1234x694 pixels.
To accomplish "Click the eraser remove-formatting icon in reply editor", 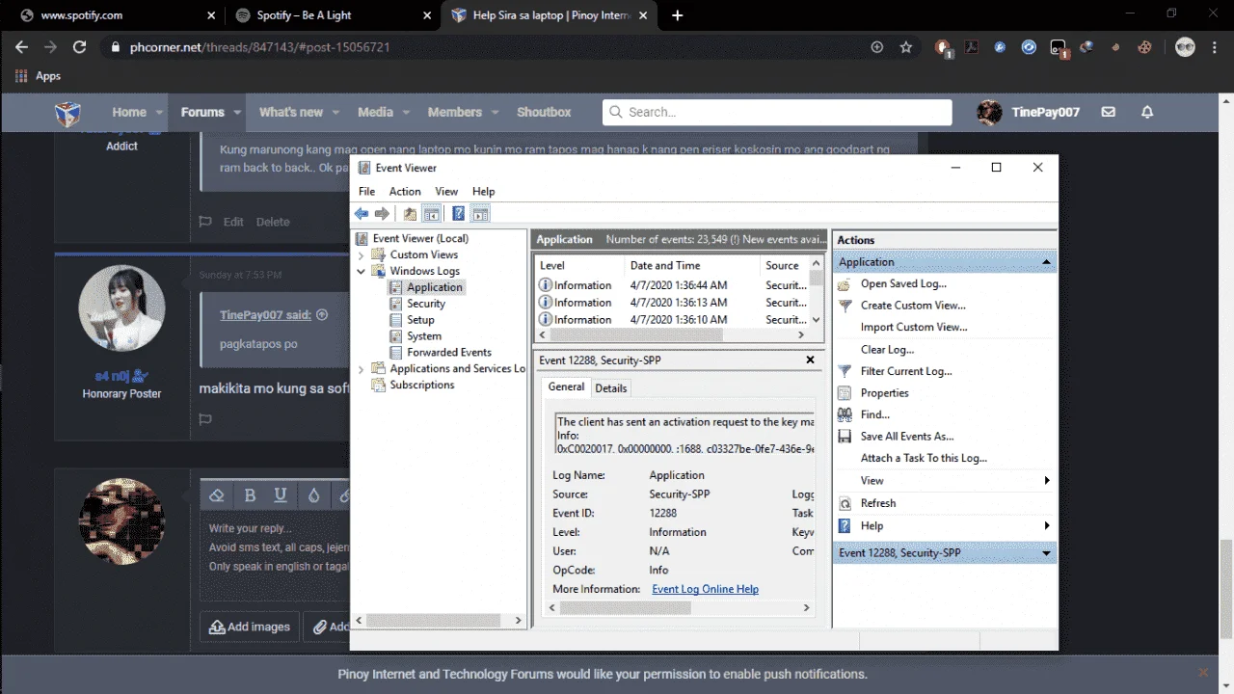I will point(217,495).
